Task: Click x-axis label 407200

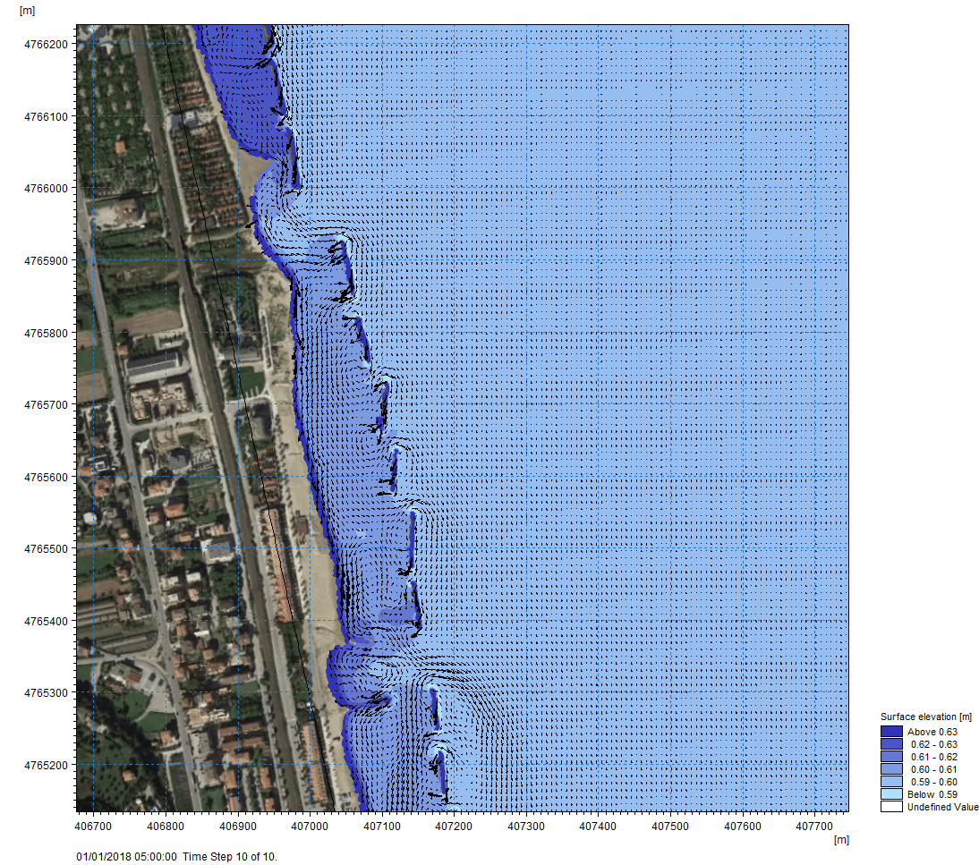Action: pos(454,827)
